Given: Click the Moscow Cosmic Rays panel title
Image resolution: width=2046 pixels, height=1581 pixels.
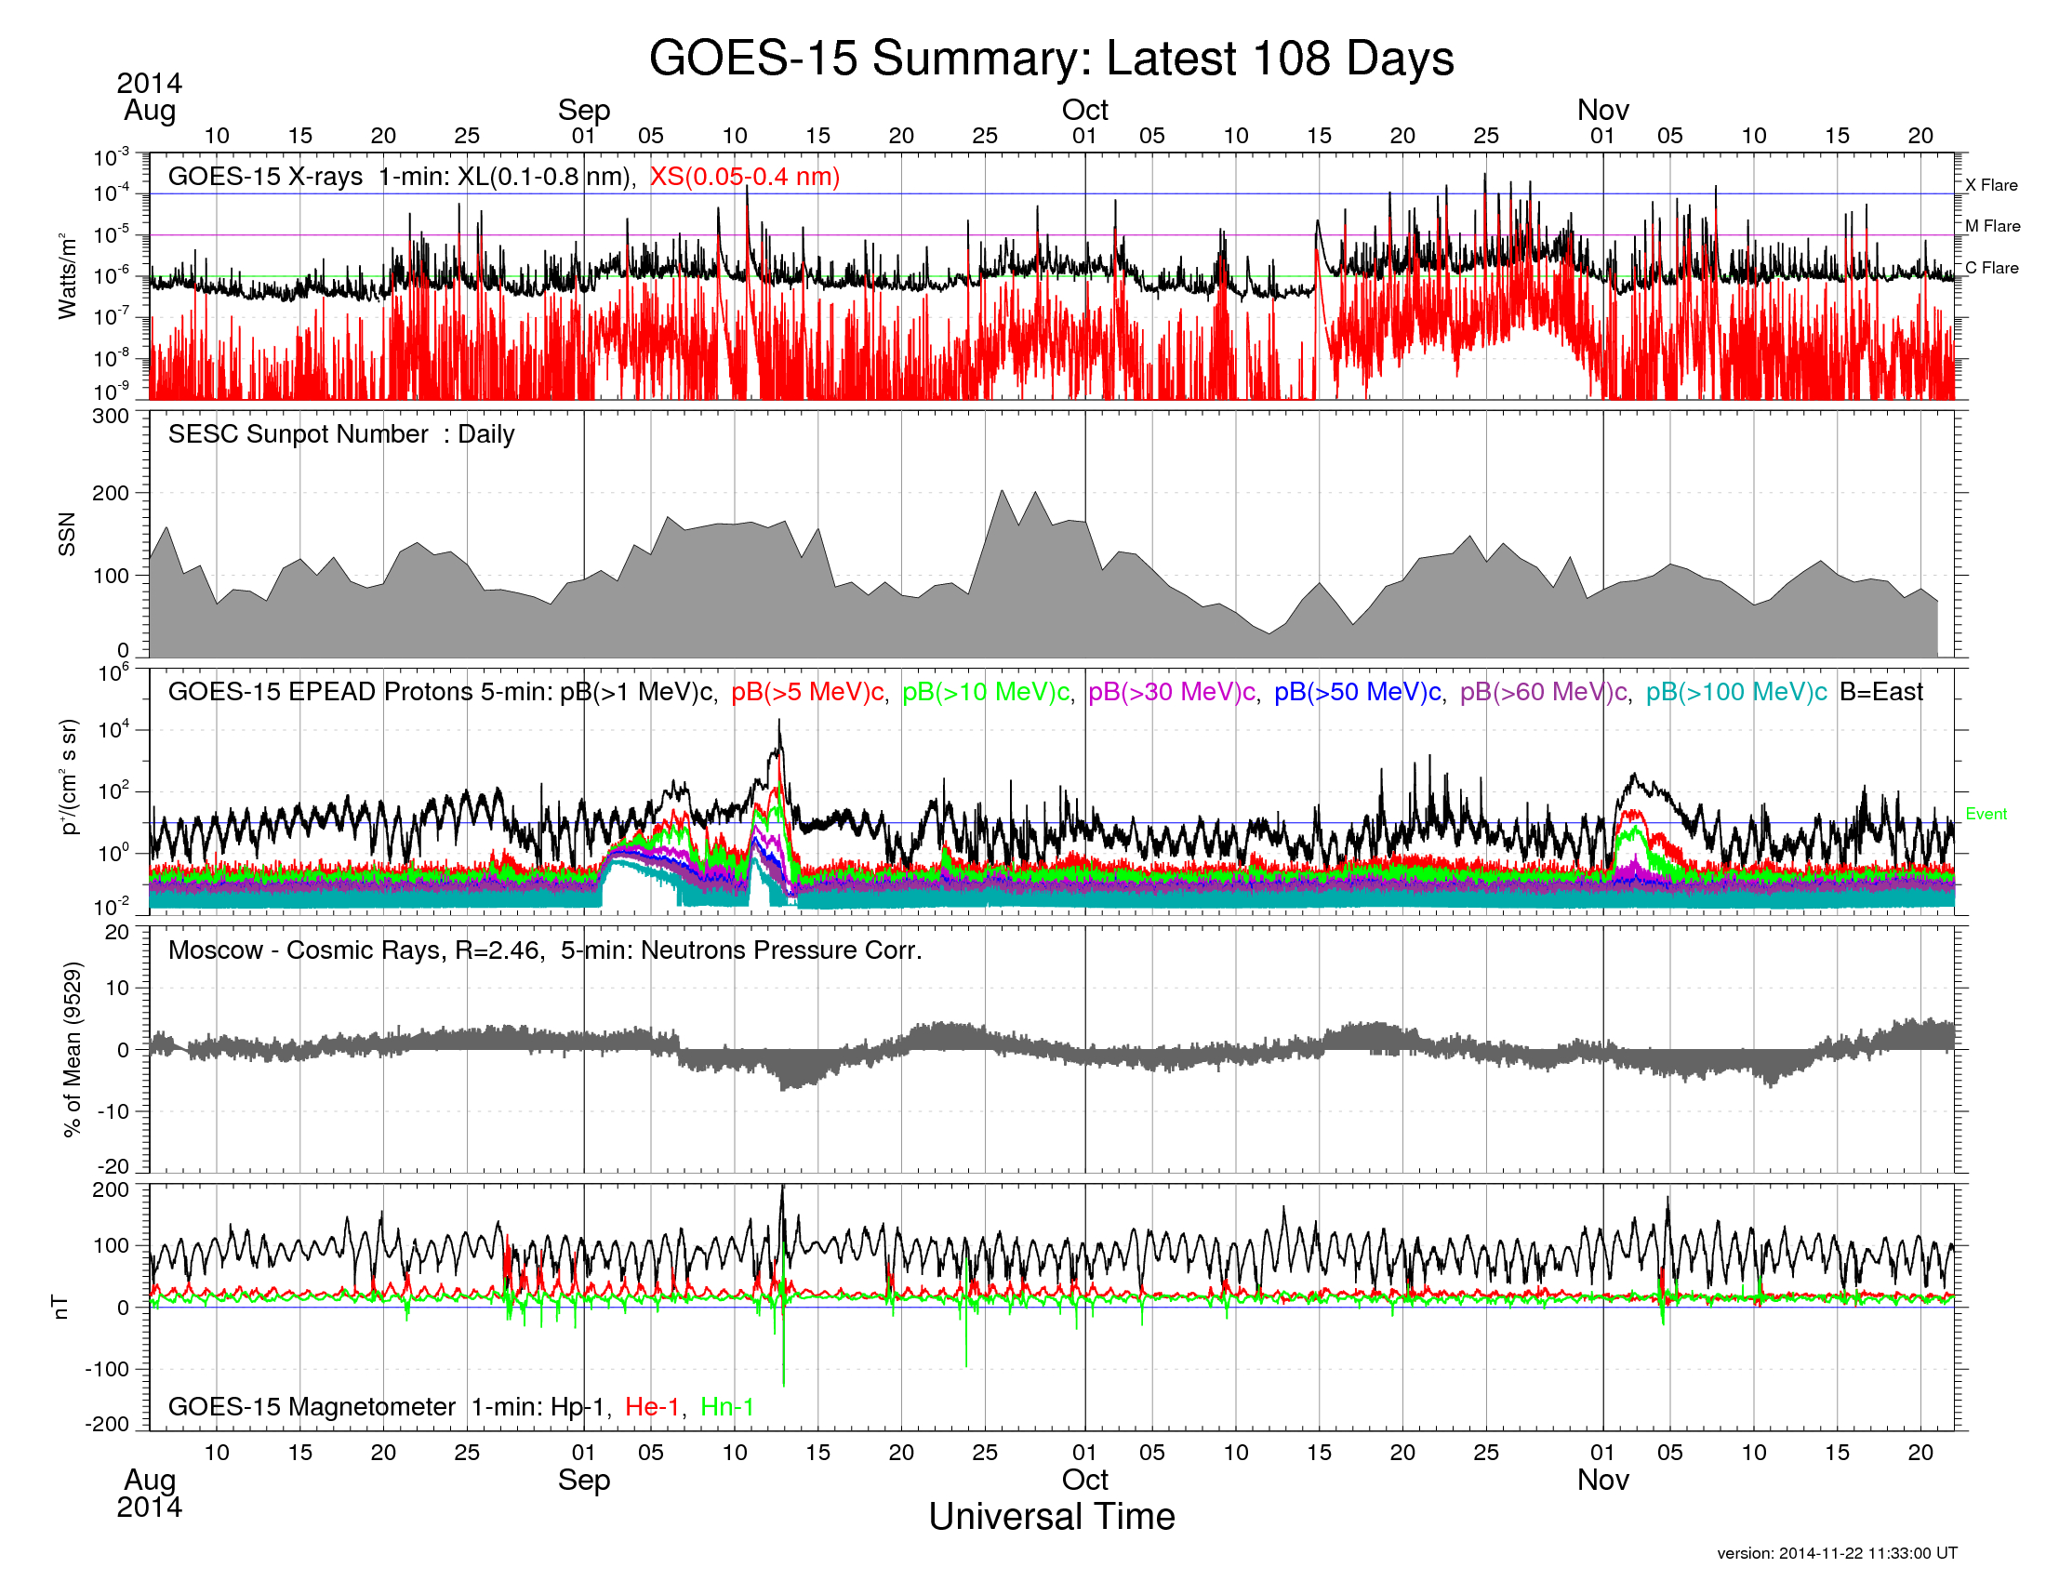Looking at the screenshot, I should pyautogui.click(x=544, y=950).
